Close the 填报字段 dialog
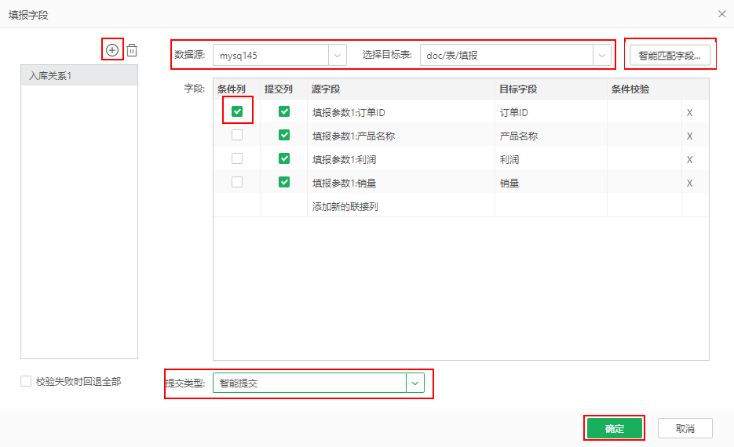Image resolution: width=734 pixels, height=447 pixels. (x=721, y=13)
